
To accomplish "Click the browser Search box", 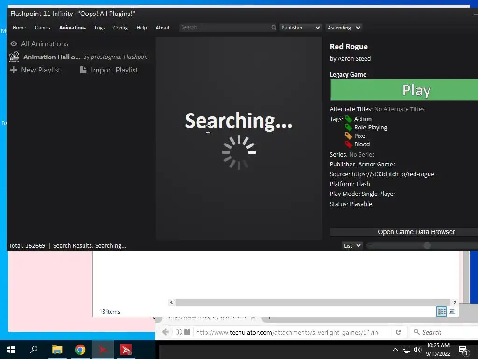I will coord(443,332).
